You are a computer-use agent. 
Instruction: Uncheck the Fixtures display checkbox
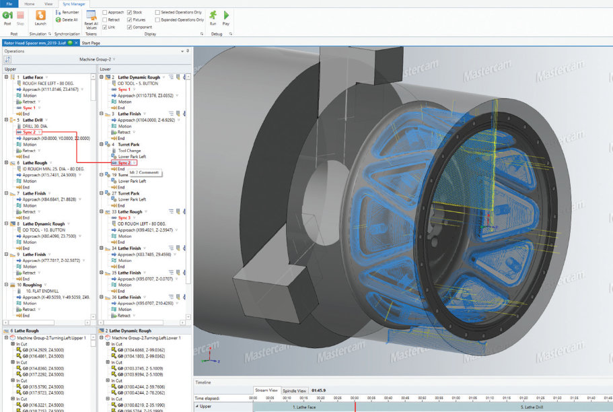point(129,20)
